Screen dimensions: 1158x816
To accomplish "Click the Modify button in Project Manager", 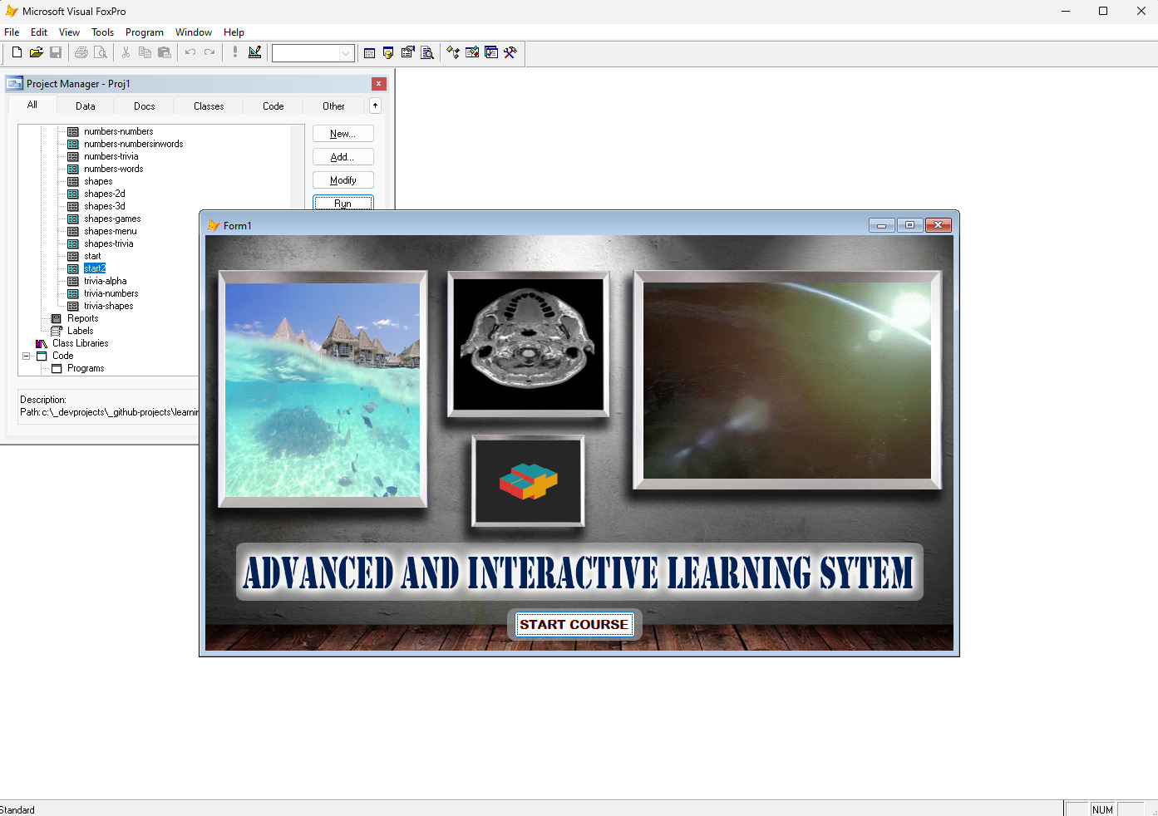I will pos(342,180).
